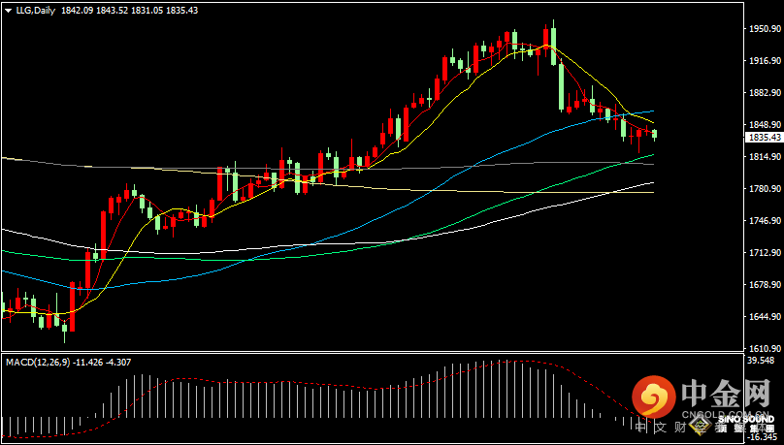Click the 1712.90 price axis label
The height and width of the screenshot is (445, 784).
coord(765,253)
